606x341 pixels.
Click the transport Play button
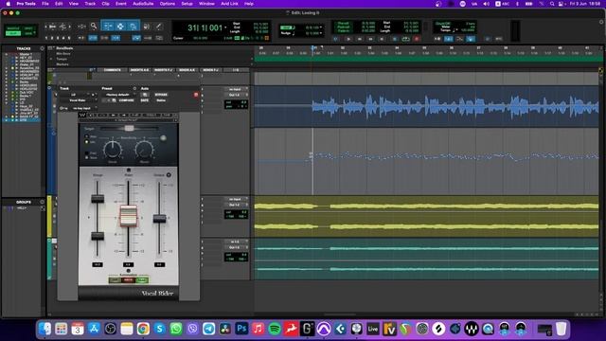[x=348, y=39]
